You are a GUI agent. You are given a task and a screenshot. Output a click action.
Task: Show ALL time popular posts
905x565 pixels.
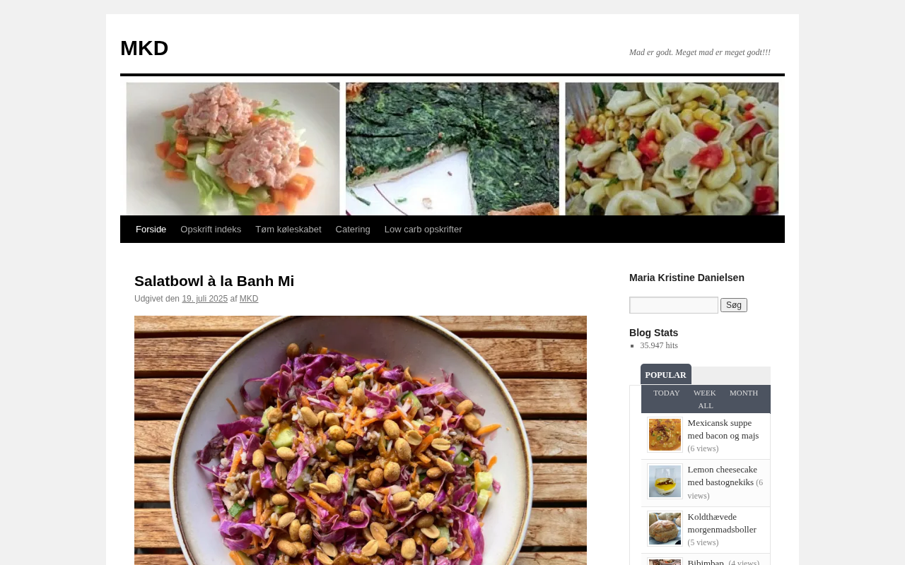706,405
